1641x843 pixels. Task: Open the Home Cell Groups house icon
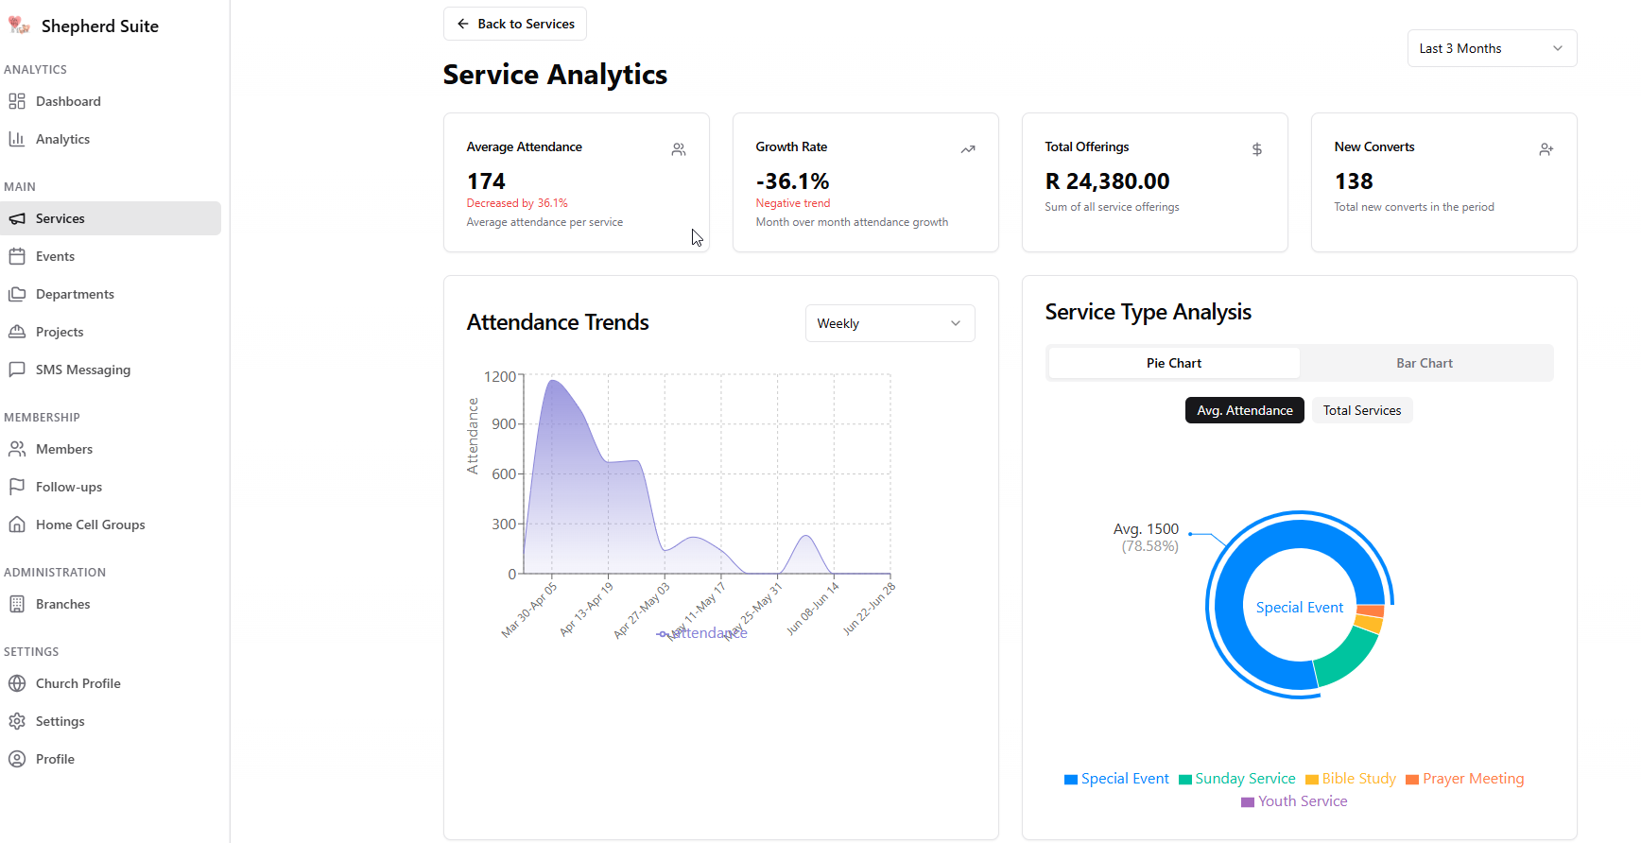17,525
